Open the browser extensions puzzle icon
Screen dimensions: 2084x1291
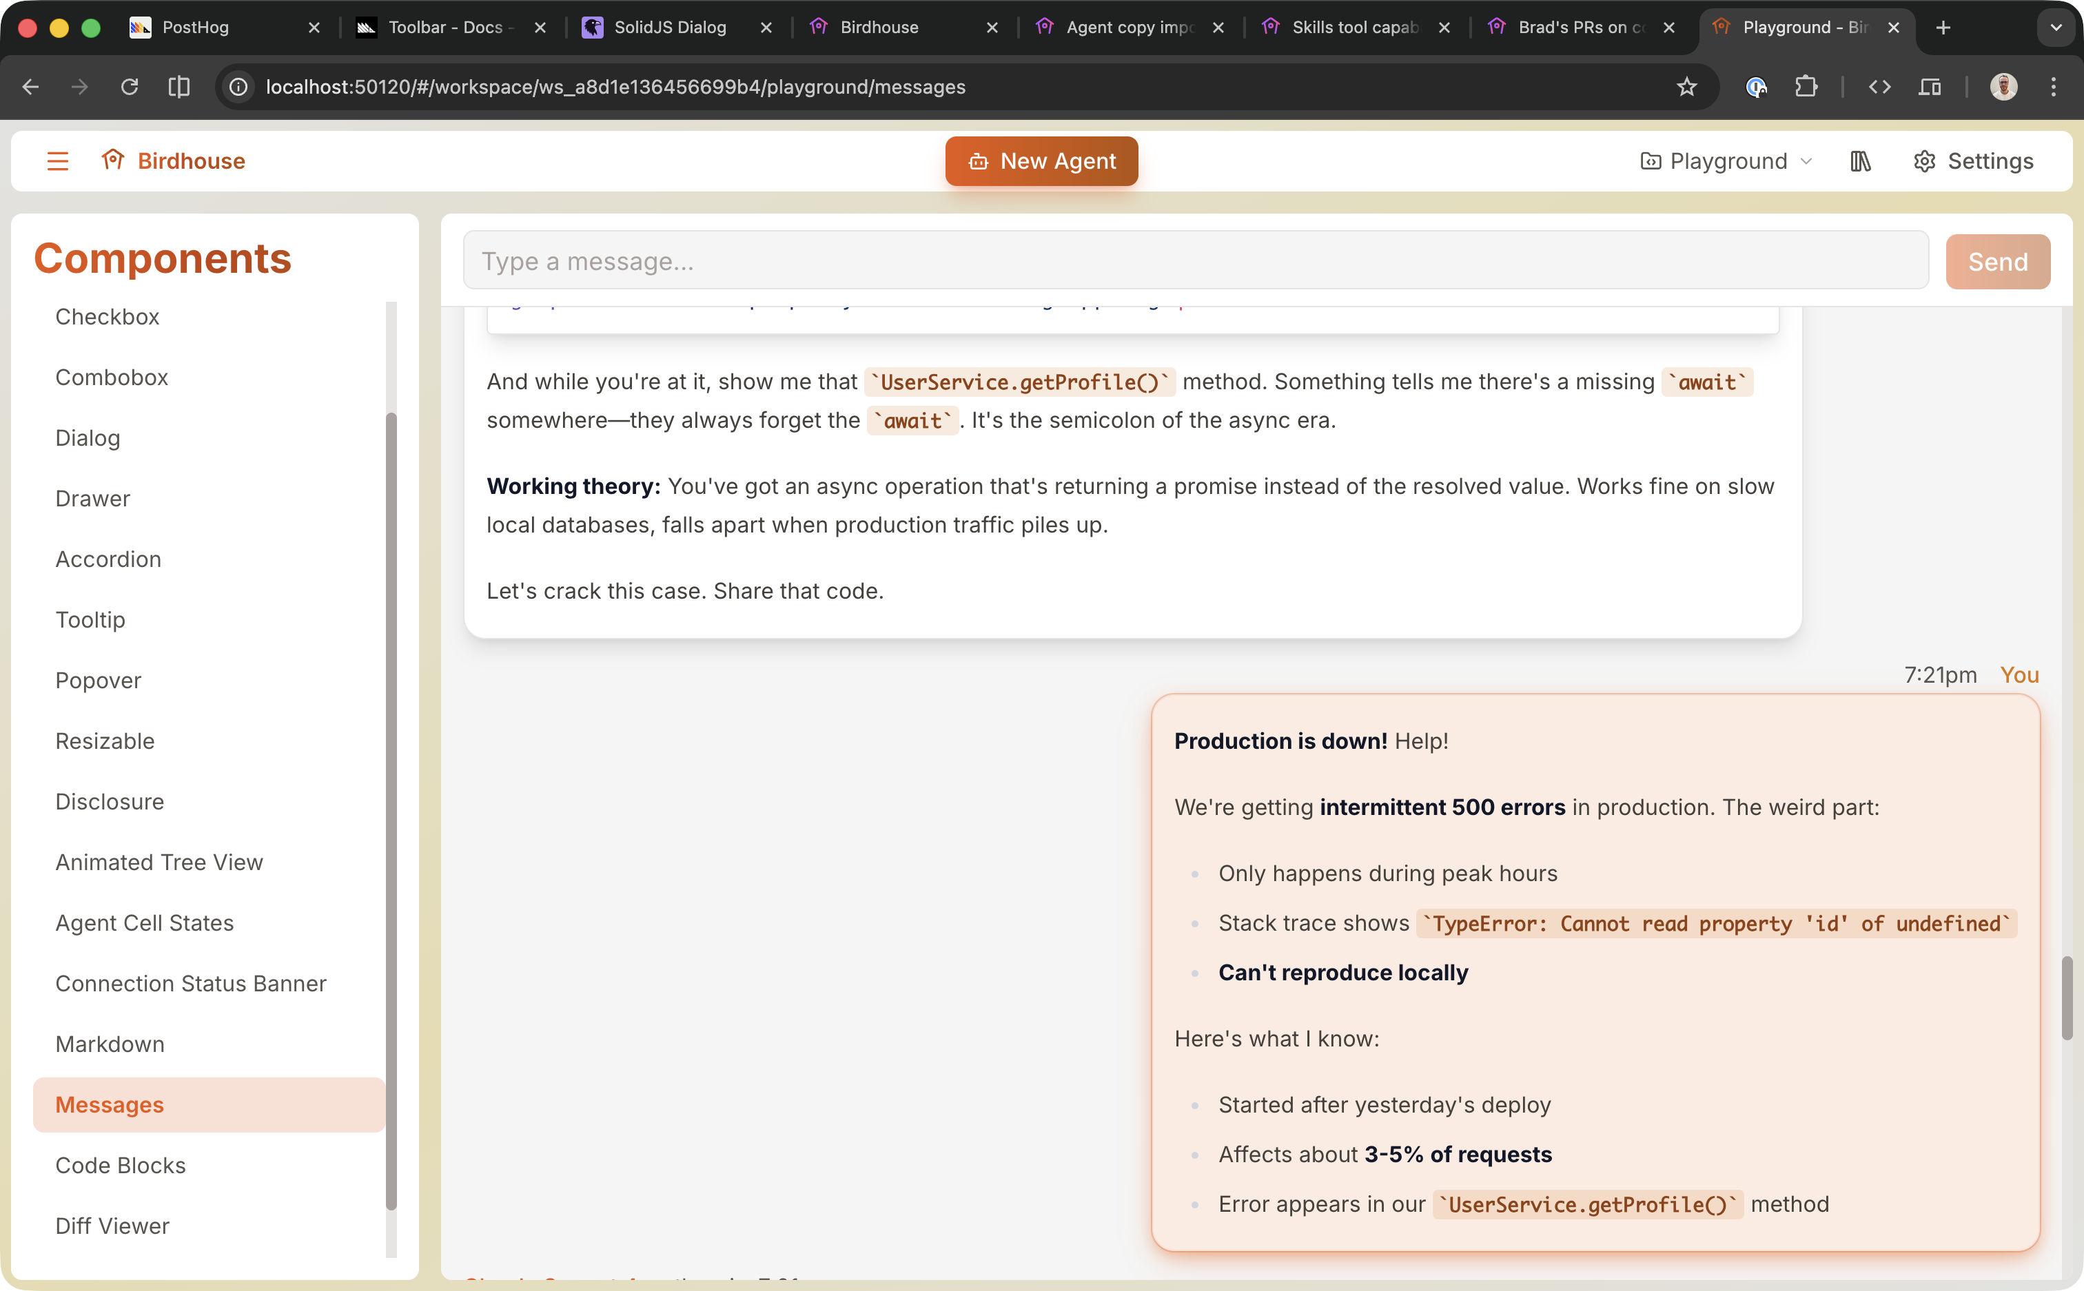(1806, 86)
